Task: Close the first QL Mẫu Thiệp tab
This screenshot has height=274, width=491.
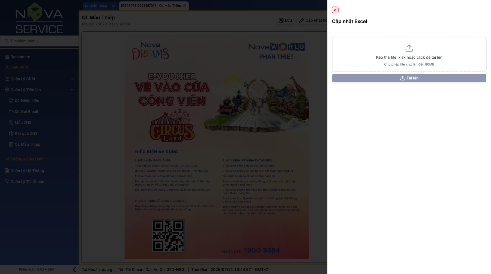Action: 113,6
